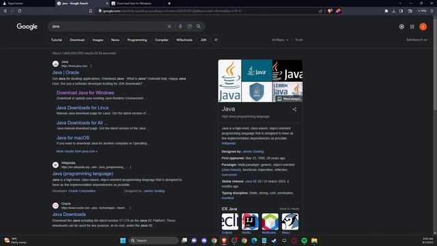Open Microsoft Edge from the taskbar
437x246 pixels.
coord(254,241)
